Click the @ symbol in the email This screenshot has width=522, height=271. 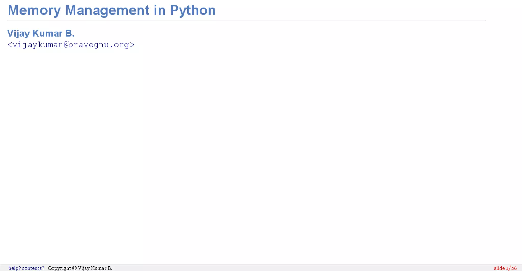[x=66, y=45]
